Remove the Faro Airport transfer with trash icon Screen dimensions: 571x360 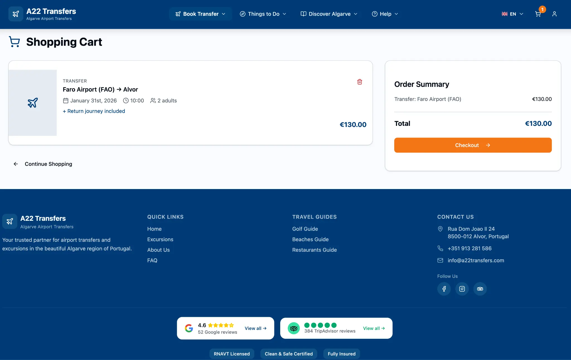pos(360,82)
